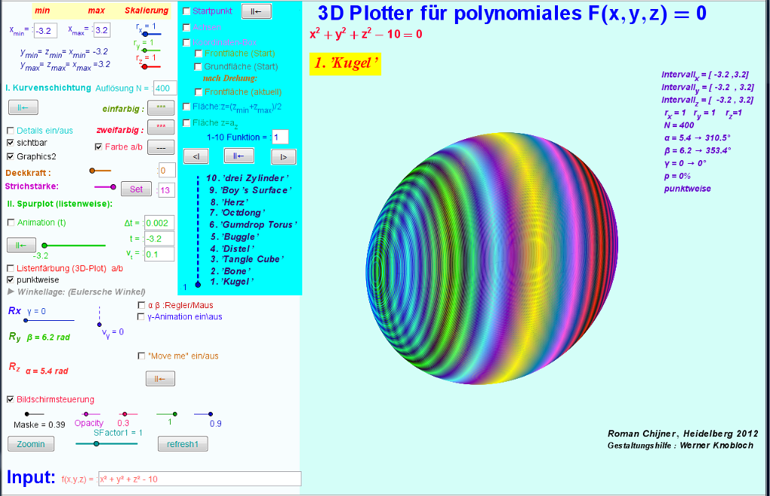This screenshot has height=496, width=770.
Task: Click the Zoomin button
Action: coord(31,444)
